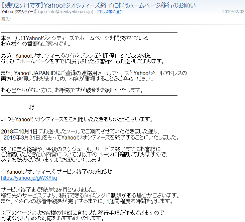Image resolution: width=245 pixels, height=222 pixels.
Task: Click the line starting また、ドメインの移管手続き
Action: [87, 201]
